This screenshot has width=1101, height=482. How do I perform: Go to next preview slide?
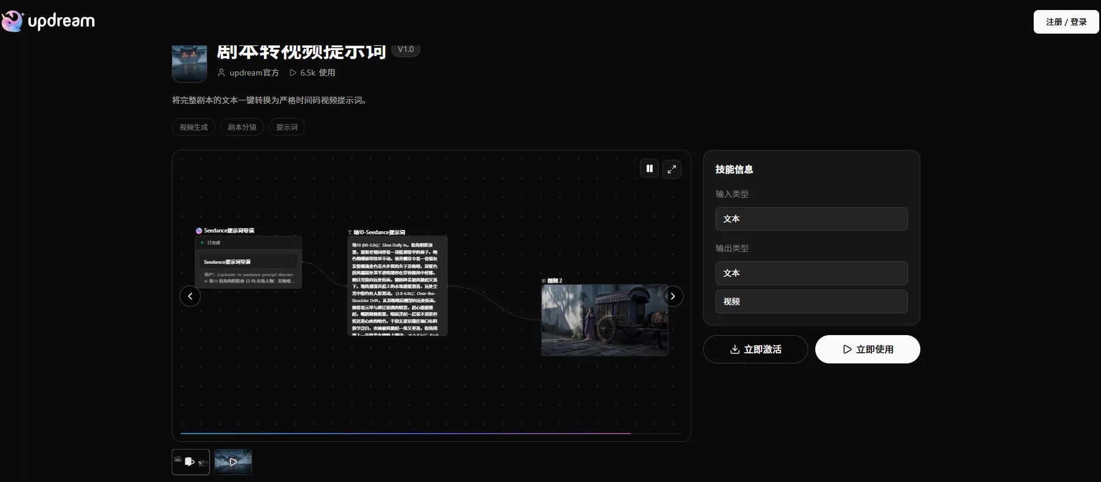tap(673, 296)
